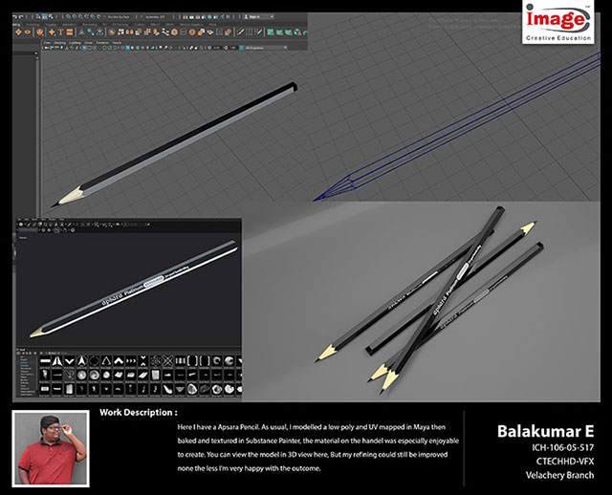Viewport: 612px width, 495px height.
Task: Select the shaded black pencil model in Maya viewport
Action: pos(176,144)
